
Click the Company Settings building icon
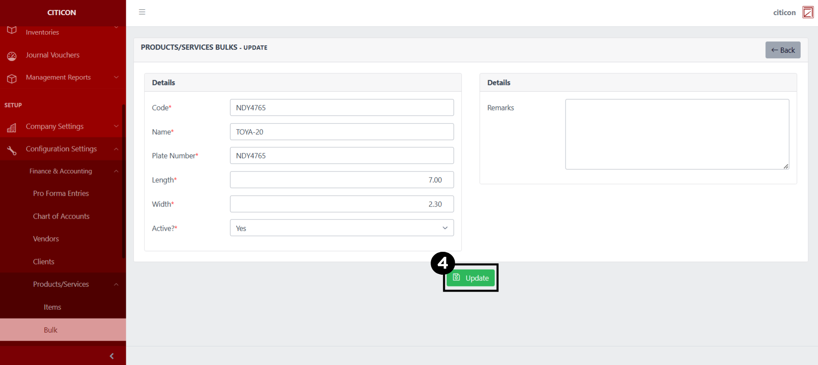pyautogui.click(x=12, y=127)
